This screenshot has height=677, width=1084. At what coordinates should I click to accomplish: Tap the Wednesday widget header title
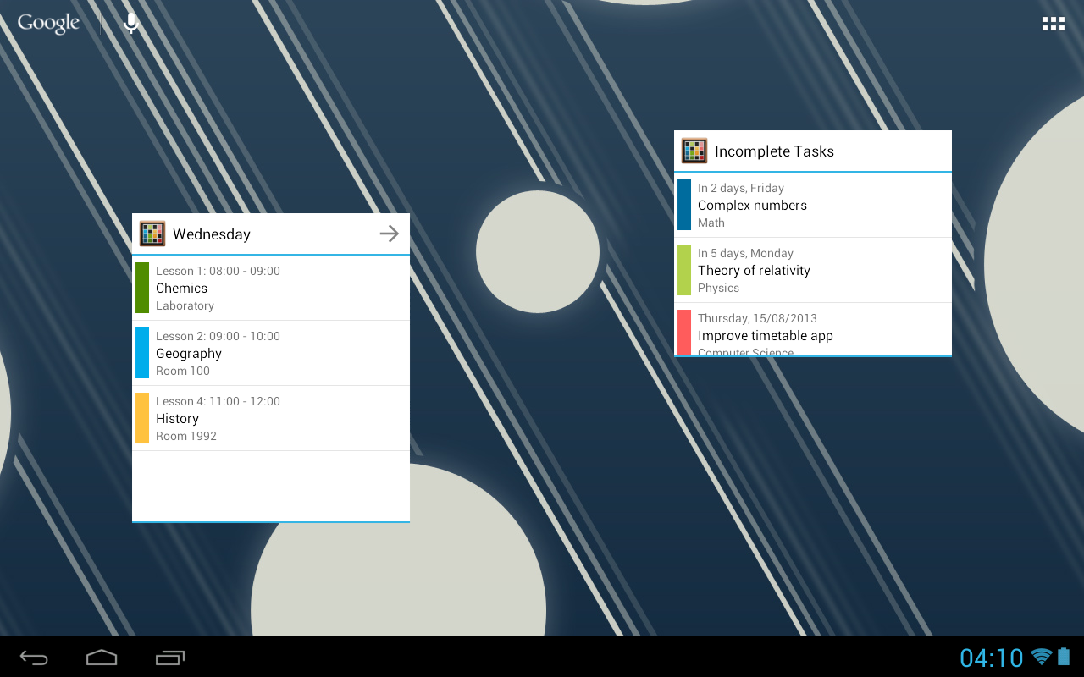coord(212,234)
